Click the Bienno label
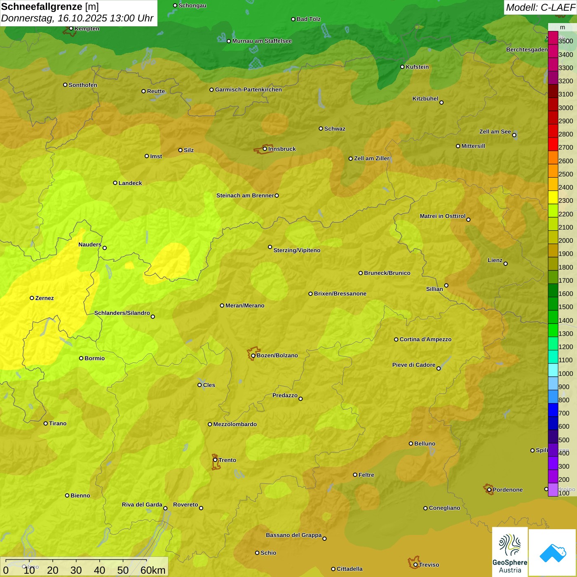 tap(80, 495)
